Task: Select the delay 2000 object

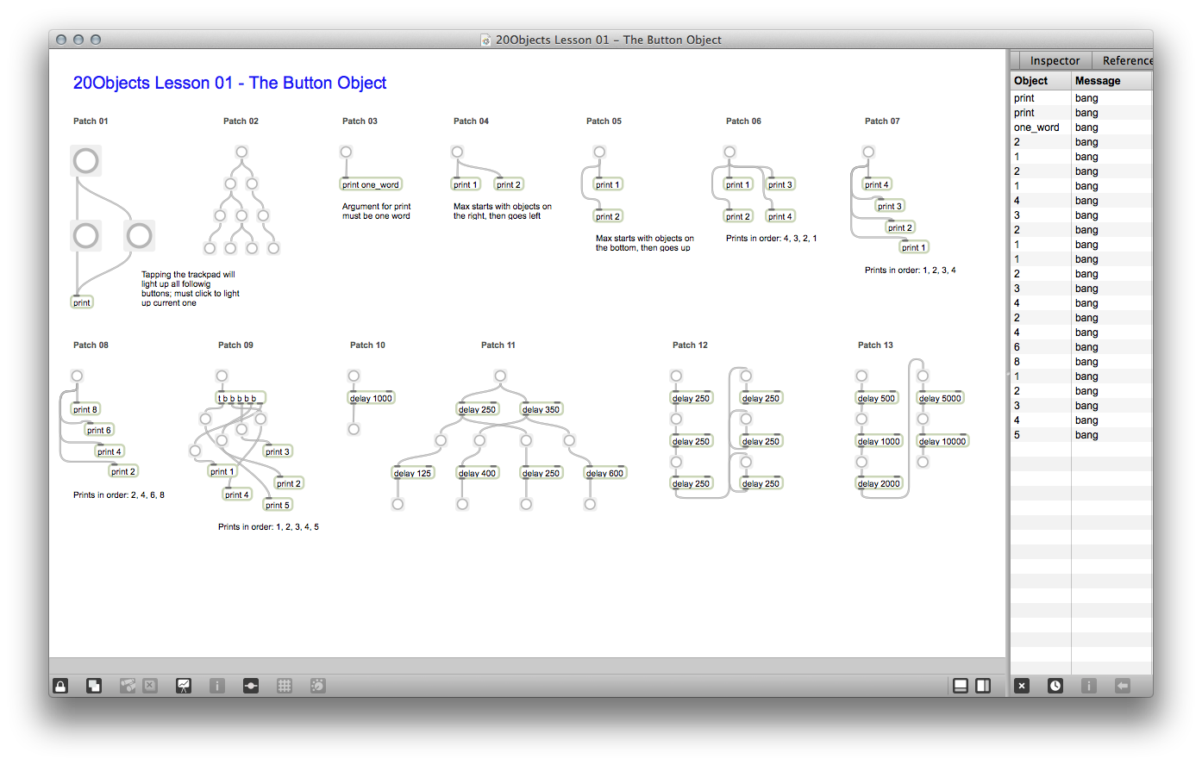Action: pos(879,483)
